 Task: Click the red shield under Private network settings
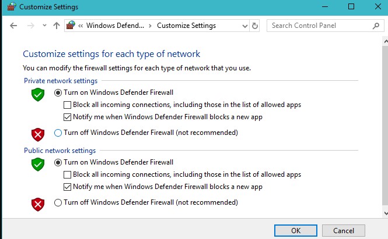pos(38,135)
